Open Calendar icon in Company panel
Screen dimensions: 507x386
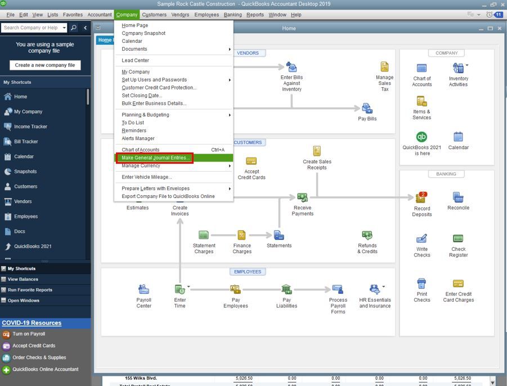458,137
